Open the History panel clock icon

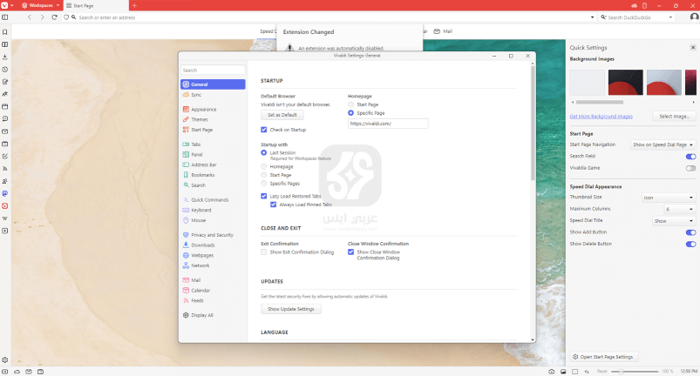tap(5, 70)
